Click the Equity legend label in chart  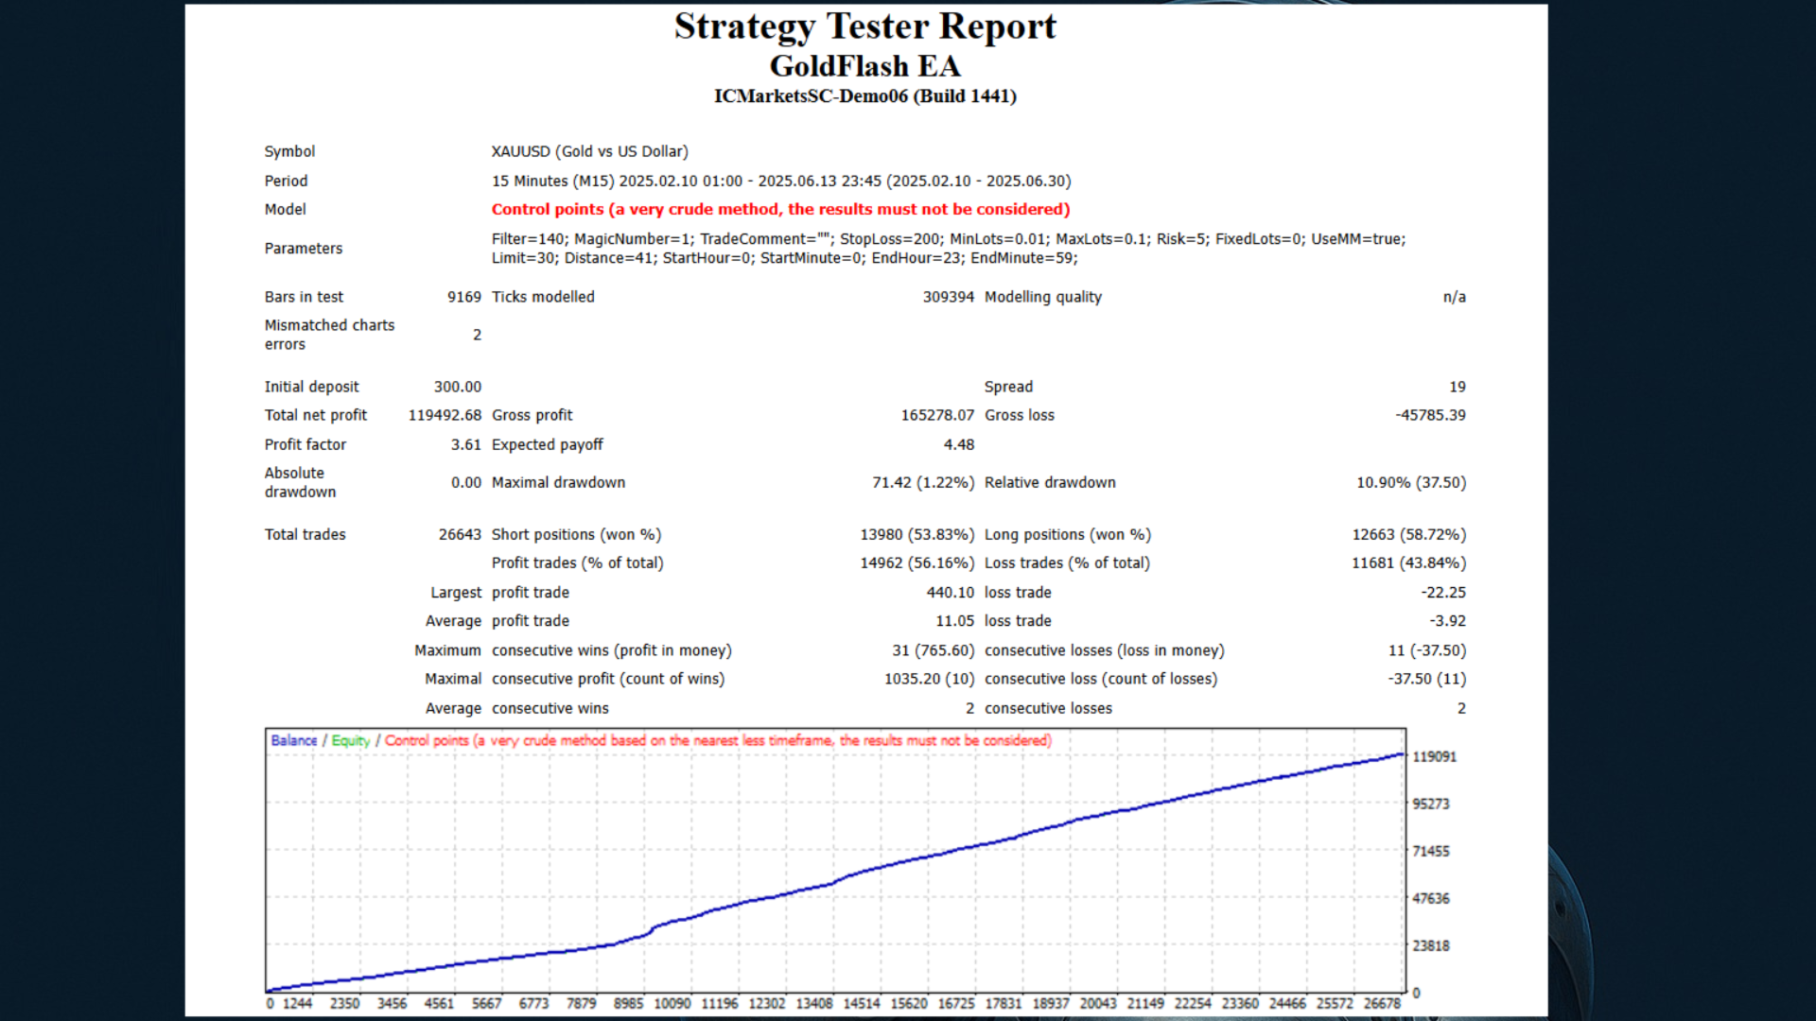pyautogui.click(x=350, y=741)
